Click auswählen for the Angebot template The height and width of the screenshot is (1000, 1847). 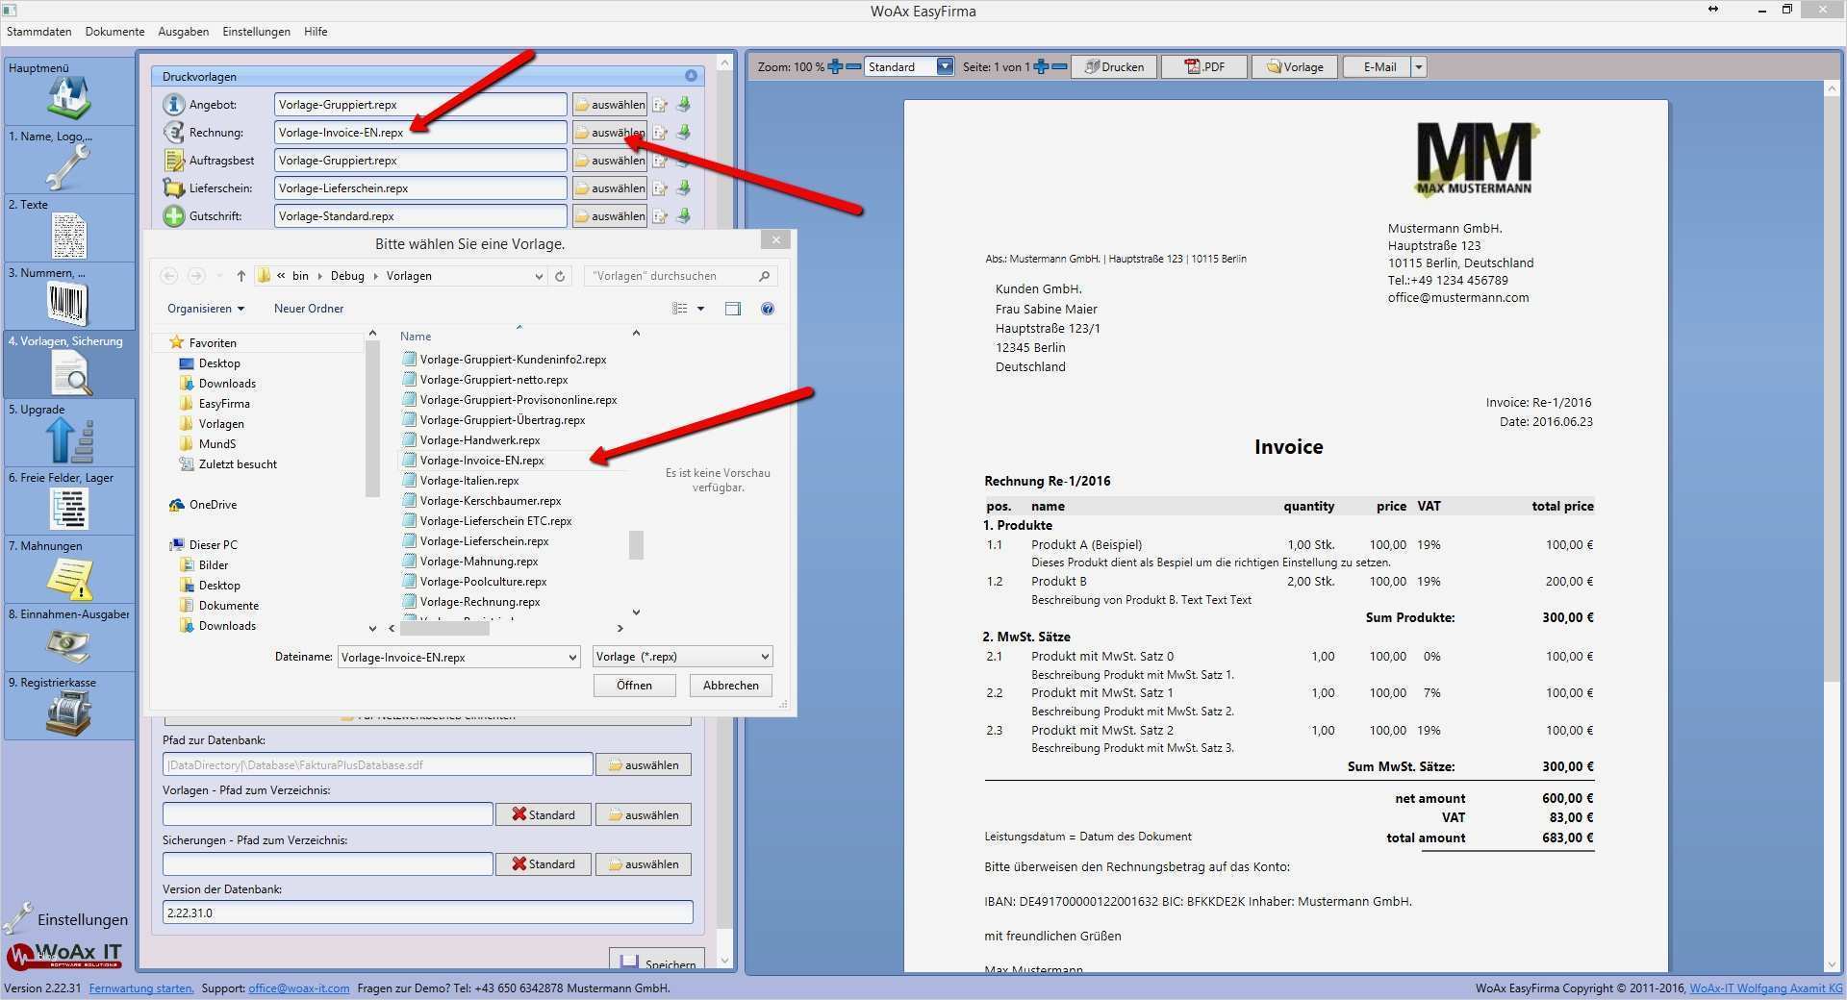(610, 105)
